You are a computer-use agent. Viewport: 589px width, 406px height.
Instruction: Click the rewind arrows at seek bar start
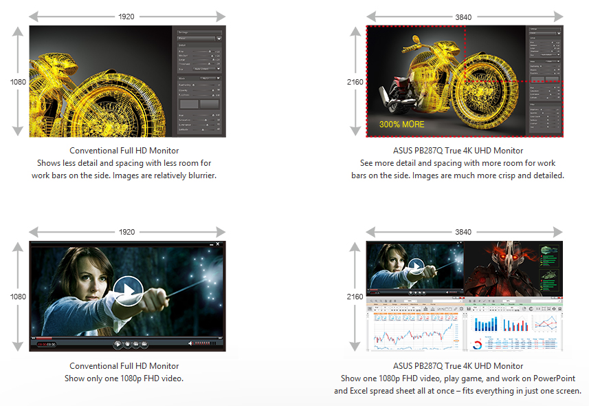coord(33,338)
